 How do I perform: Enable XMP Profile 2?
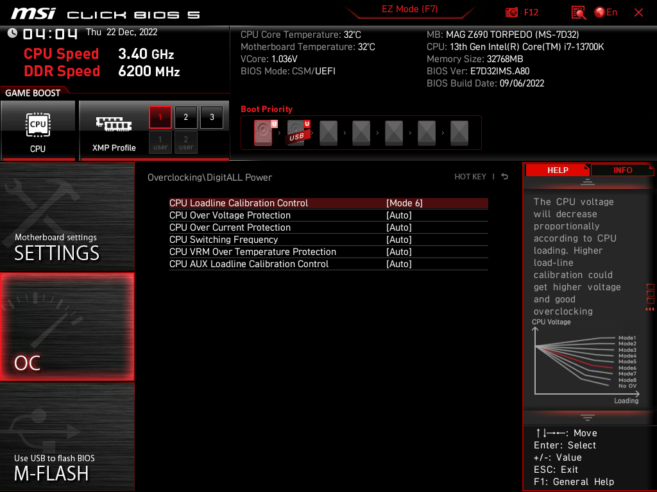[x=185, y=117]
